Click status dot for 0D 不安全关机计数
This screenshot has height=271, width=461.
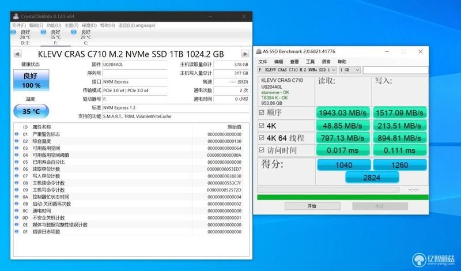[x=17, y=218]
